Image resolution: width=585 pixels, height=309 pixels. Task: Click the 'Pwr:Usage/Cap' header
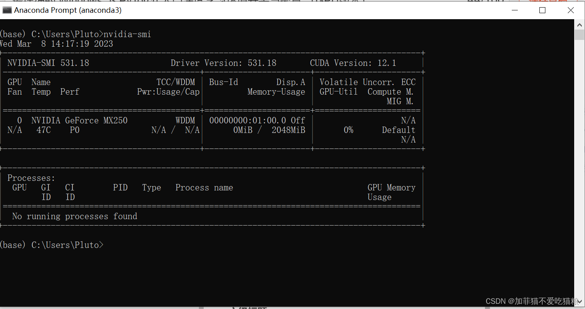[168, 92]
